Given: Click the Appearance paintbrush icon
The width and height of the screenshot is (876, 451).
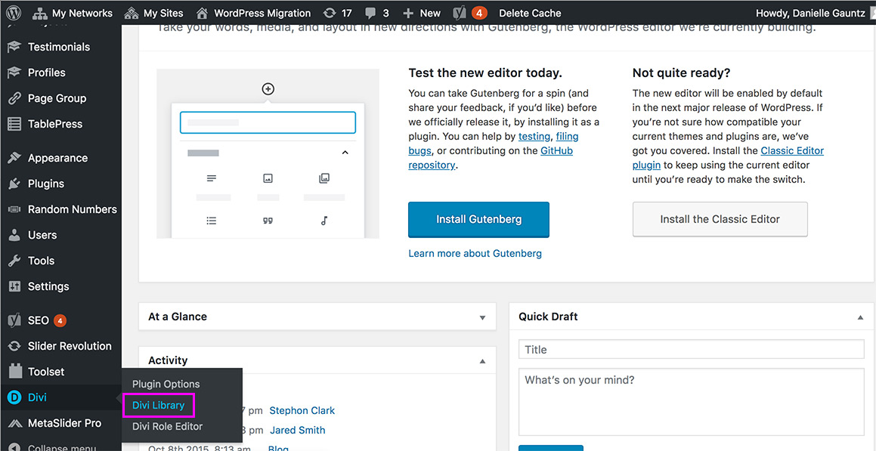Looking at the screenshot, I should (x=14, y=158).
